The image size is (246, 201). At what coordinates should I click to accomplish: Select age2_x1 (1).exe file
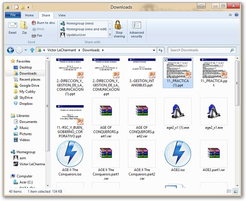pyautogui.click(x=178, y=113)
